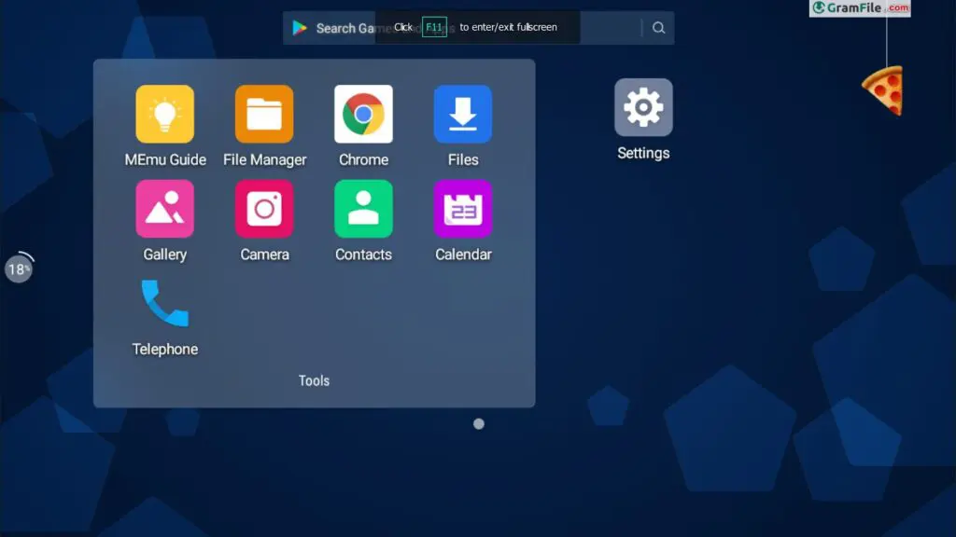Open Android Settings gear icon
This screenshot has height=537, width=956.
point(643,108)
